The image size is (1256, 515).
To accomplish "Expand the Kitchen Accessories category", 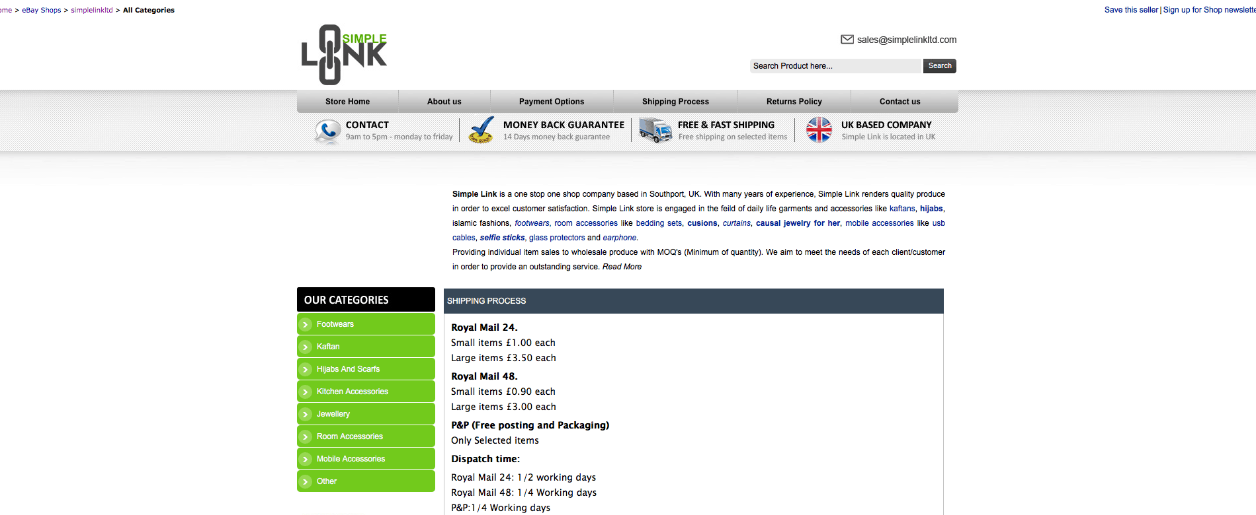I will pos(352,392).
